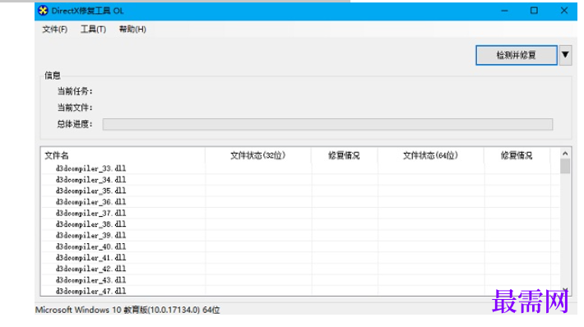Close the DirectX repair tool window
Screen dimensions: 584x327
[564, 11]
